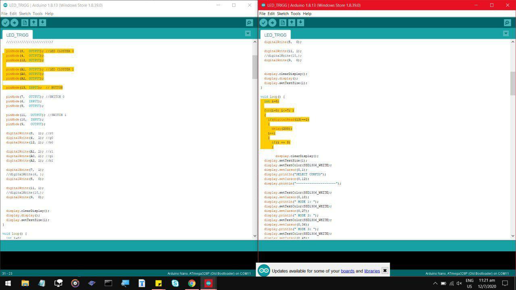
Task: Open Serial Monitor in left Arduino window
Action: point(250,23)
